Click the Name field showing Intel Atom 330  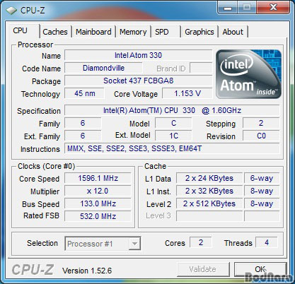point(138,55)
